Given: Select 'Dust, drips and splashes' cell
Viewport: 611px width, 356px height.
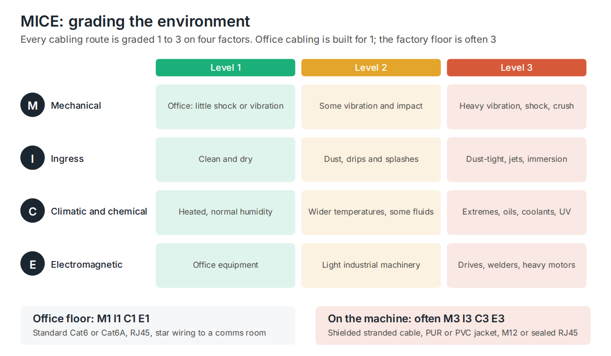Looking at the screenshot, I should [371, 159].
